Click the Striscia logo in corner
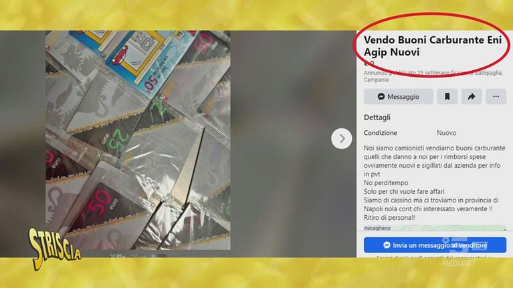Image resolution: width=513 pixels, height=288 pixels. 54,249
